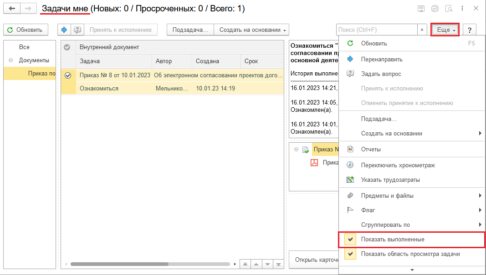Screen dimensions: 486x275
Task: Click the Подзадача... toolbar button
Action: point(190,30)
